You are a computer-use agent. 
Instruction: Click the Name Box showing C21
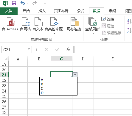14,49
